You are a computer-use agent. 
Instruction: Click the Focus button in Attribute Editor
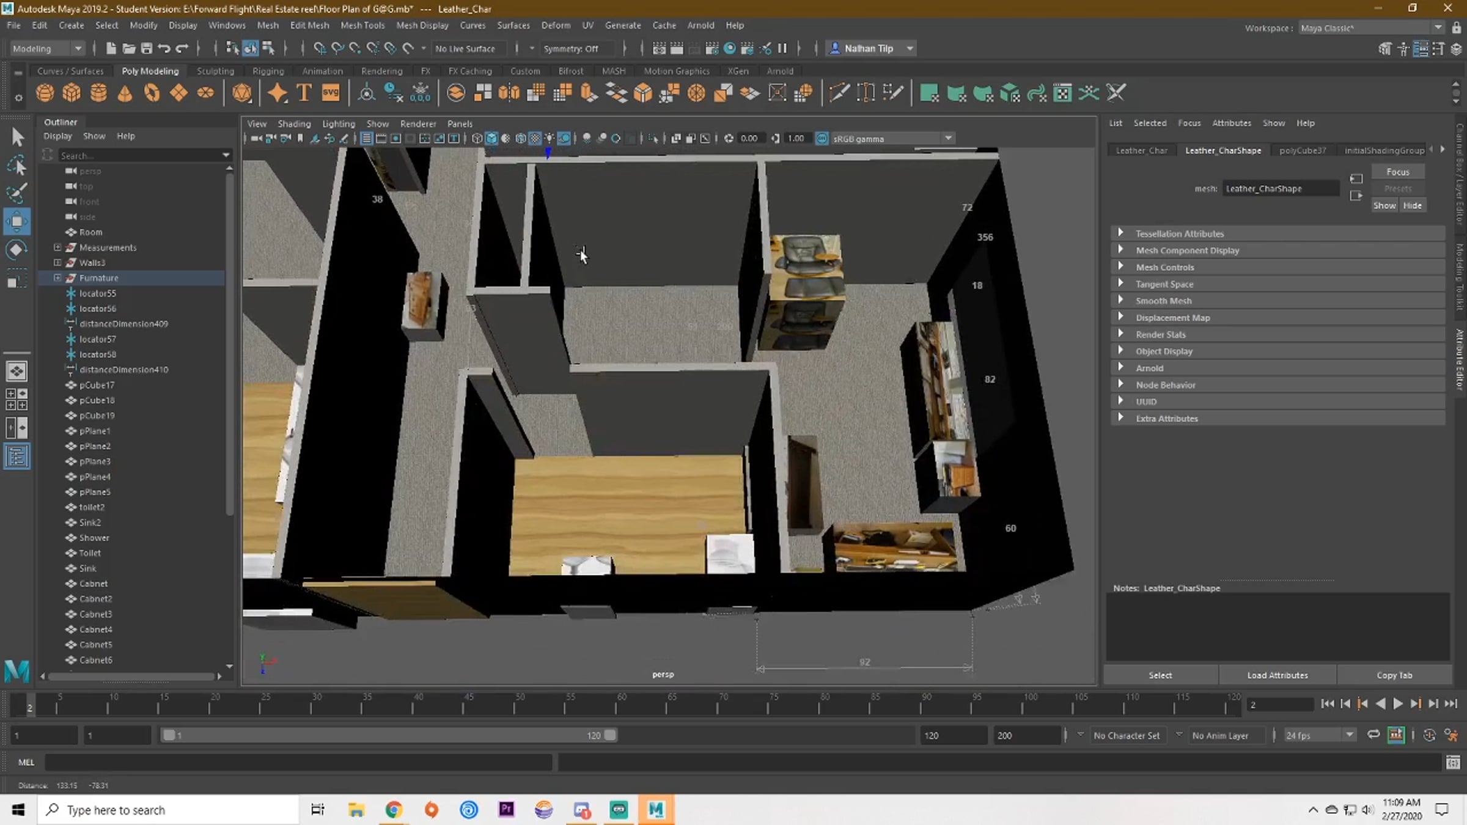(x=1397, y=172)
